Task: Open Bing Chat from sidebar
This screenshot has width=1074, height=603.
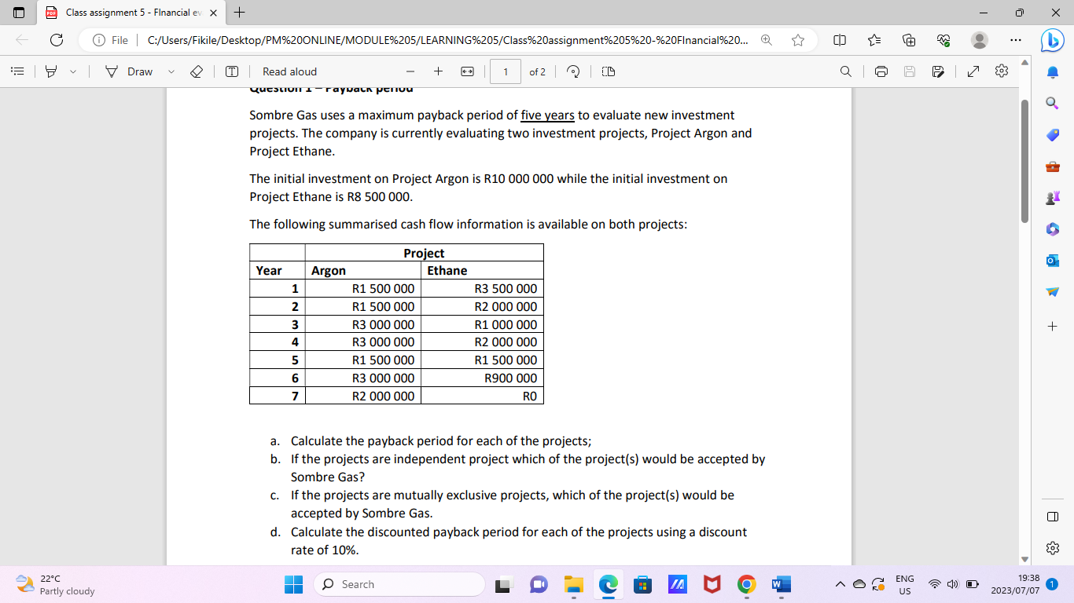Action: (x=1052, y=40)
